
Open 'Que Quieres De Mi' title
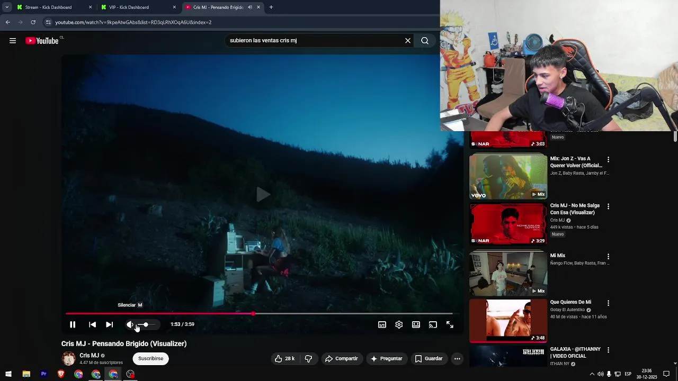(570, 302)
